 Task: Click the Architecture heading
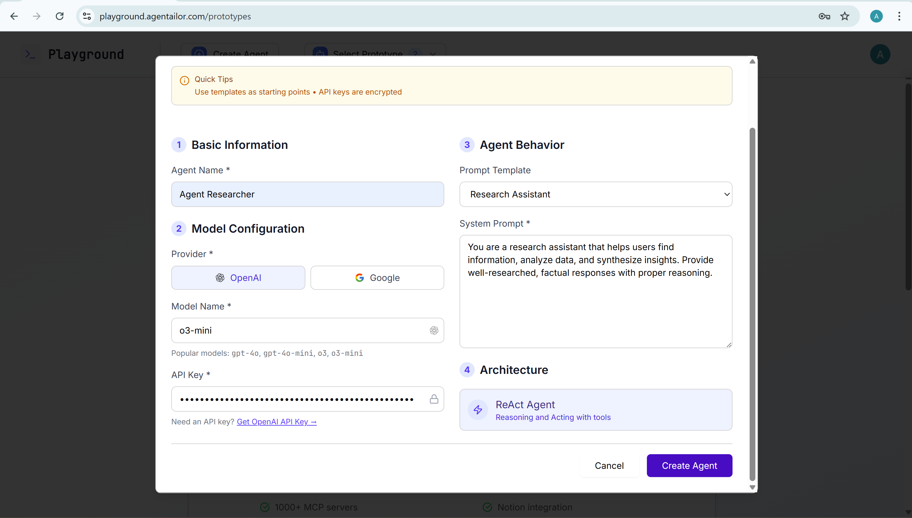514,370
